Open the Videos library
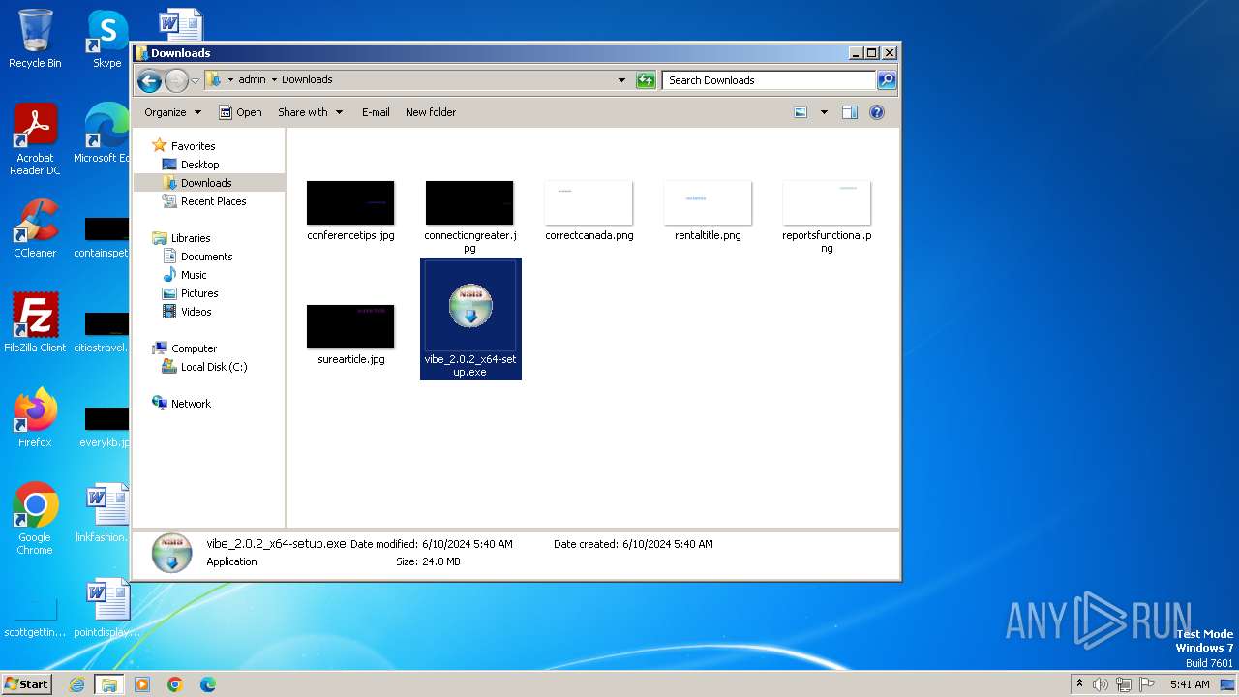Viewport: 1239px width, 697px height. (196, 312)
